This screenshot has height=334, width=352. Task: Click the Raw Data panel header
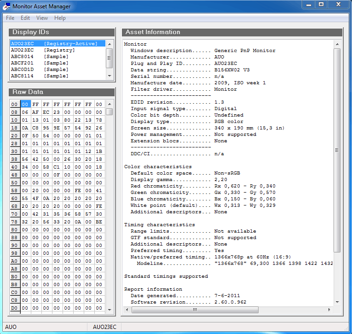(x=62, y=92)
